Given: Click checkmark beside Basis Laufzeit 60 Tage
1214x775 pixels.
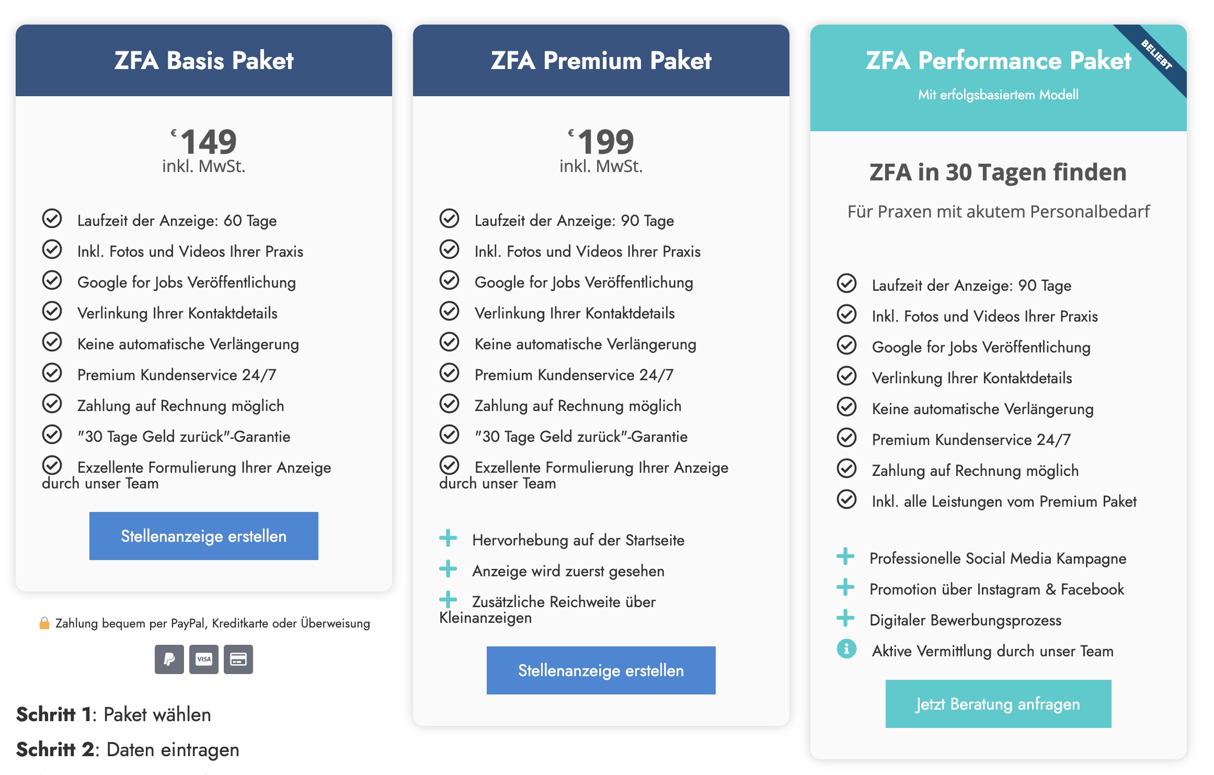Looking at the screenshot, I should click(x=52, y=219).
